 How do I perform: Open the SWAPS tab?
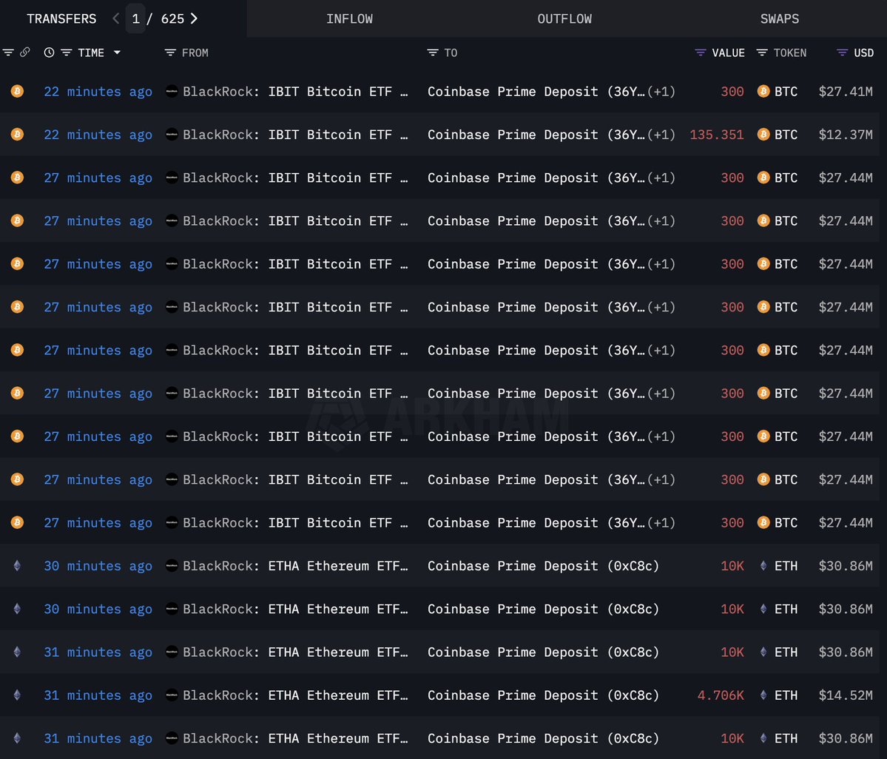(x=779, y=18)
